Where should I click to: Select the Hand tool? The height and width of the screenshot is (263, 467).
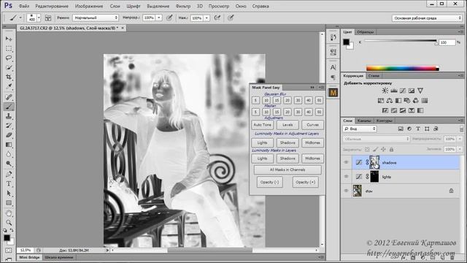[9, 213]
